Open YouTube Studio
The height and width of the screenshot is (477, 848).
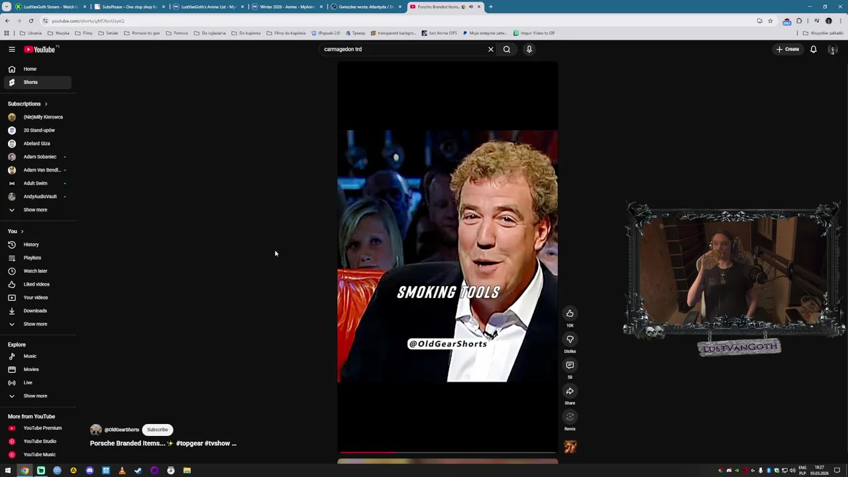37,441
